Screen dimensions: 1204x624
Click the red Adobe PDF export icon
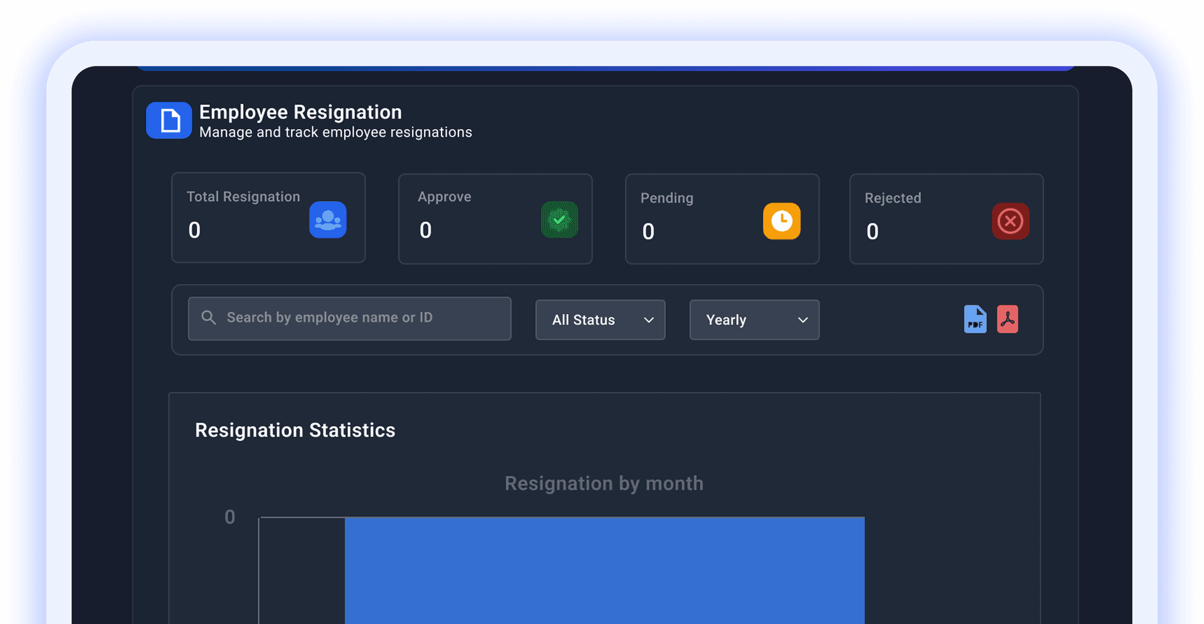[x=1008, y=319]
